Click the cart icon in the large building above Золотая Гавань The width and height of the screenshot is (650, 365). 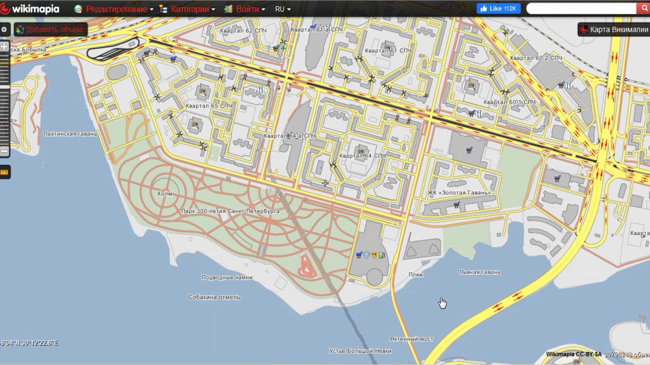[x=469, y=150]
